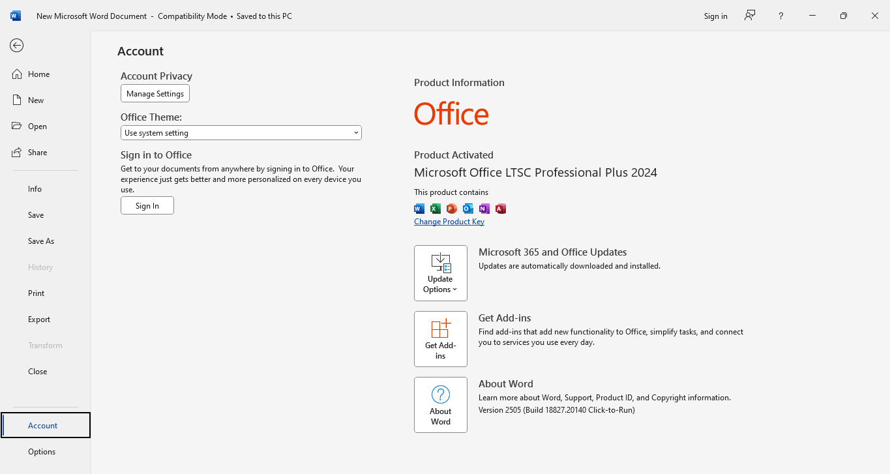Open Options in the sidebar

pyautogui.click(x=45, y=451)
